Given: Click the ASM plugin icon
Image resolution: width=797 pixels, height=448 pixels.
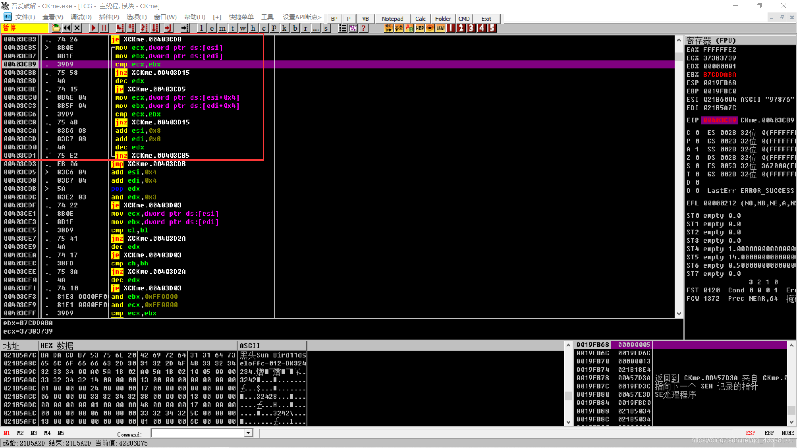Looking at the screenshot, I should coord(440,28).
